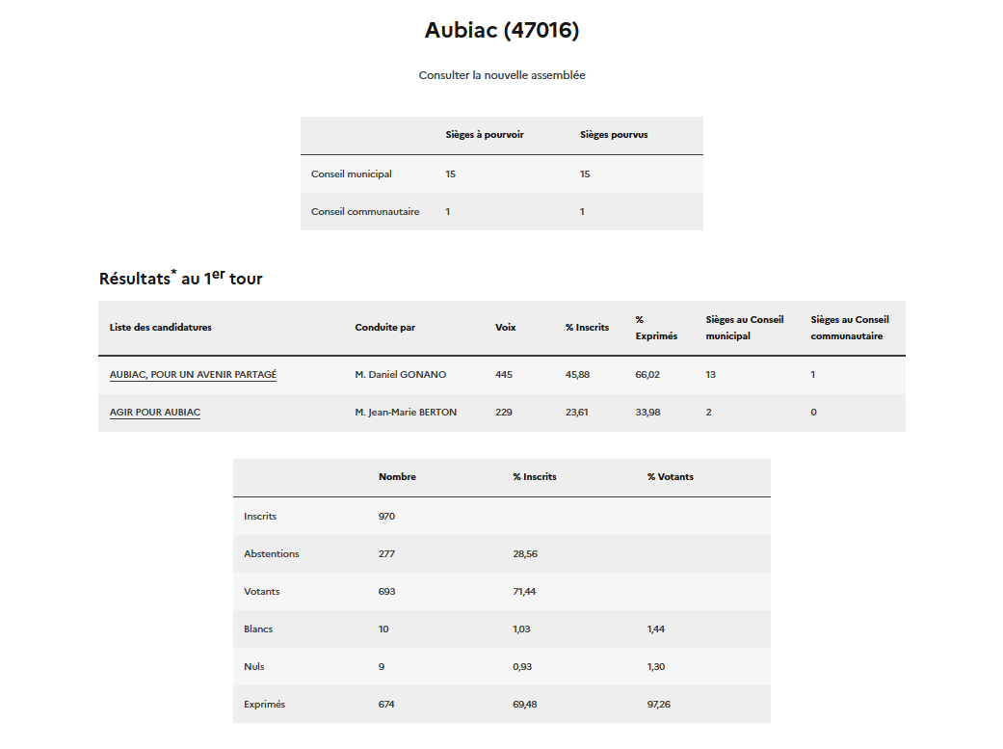Select the candidate name M. Daniel GONANO
Screen dimensions: 1003x749
(400, 374)
